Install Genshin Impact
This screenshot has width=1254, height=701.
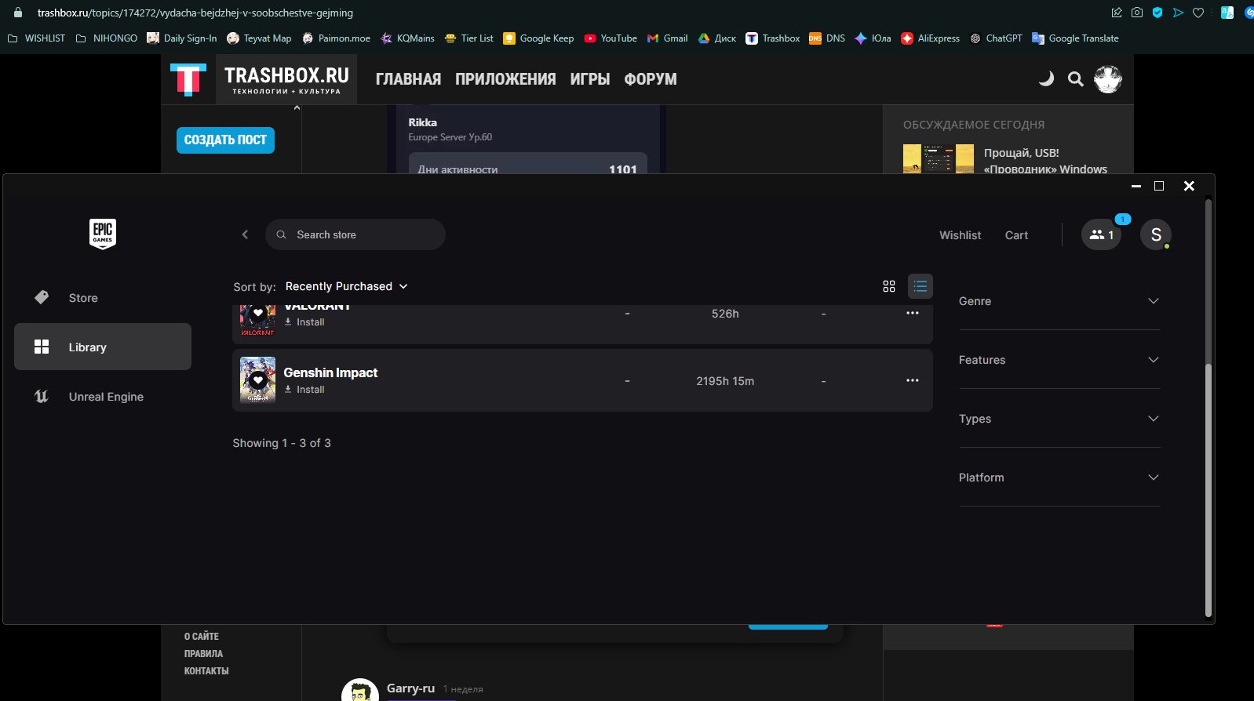click(304, 390)
